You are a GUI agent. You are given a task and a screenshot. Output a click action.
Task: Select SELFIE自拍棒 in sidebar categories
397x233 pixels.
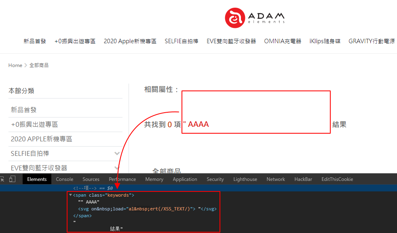click(30, 153)
